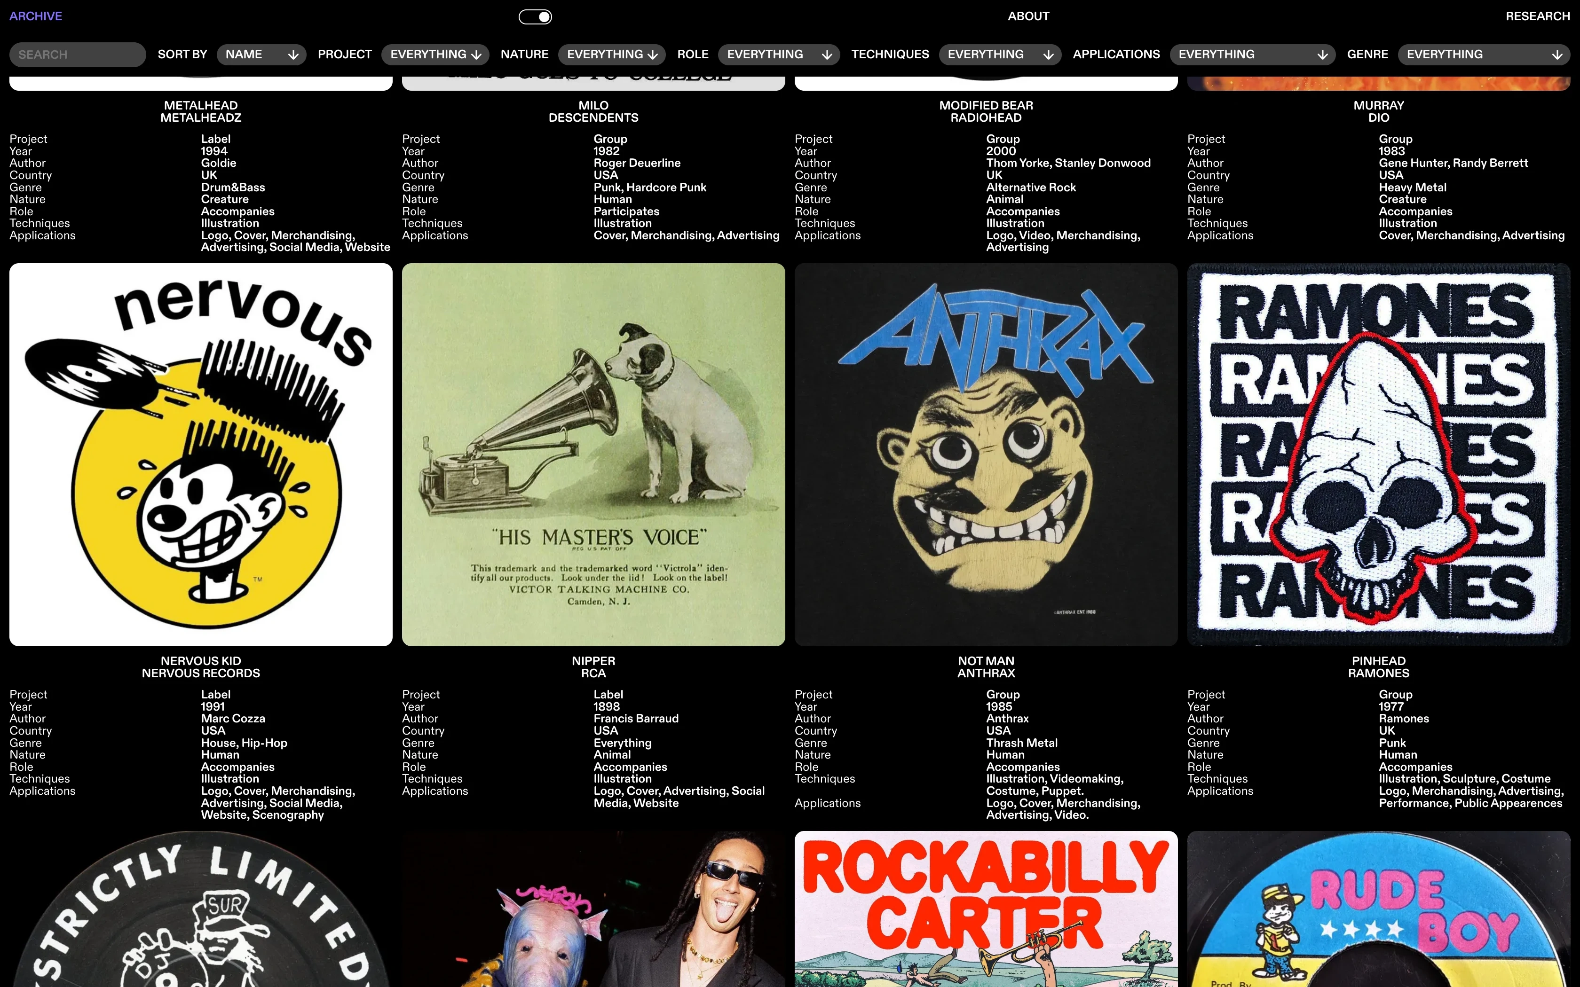The image size is (1580, 987).
Task: Open the ROLE Everything dropdown
Action: (780, 55)
